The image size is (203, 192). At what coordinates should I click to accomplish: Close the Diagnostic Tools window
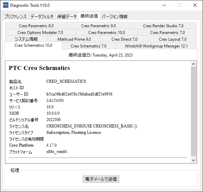pos(195,5)
